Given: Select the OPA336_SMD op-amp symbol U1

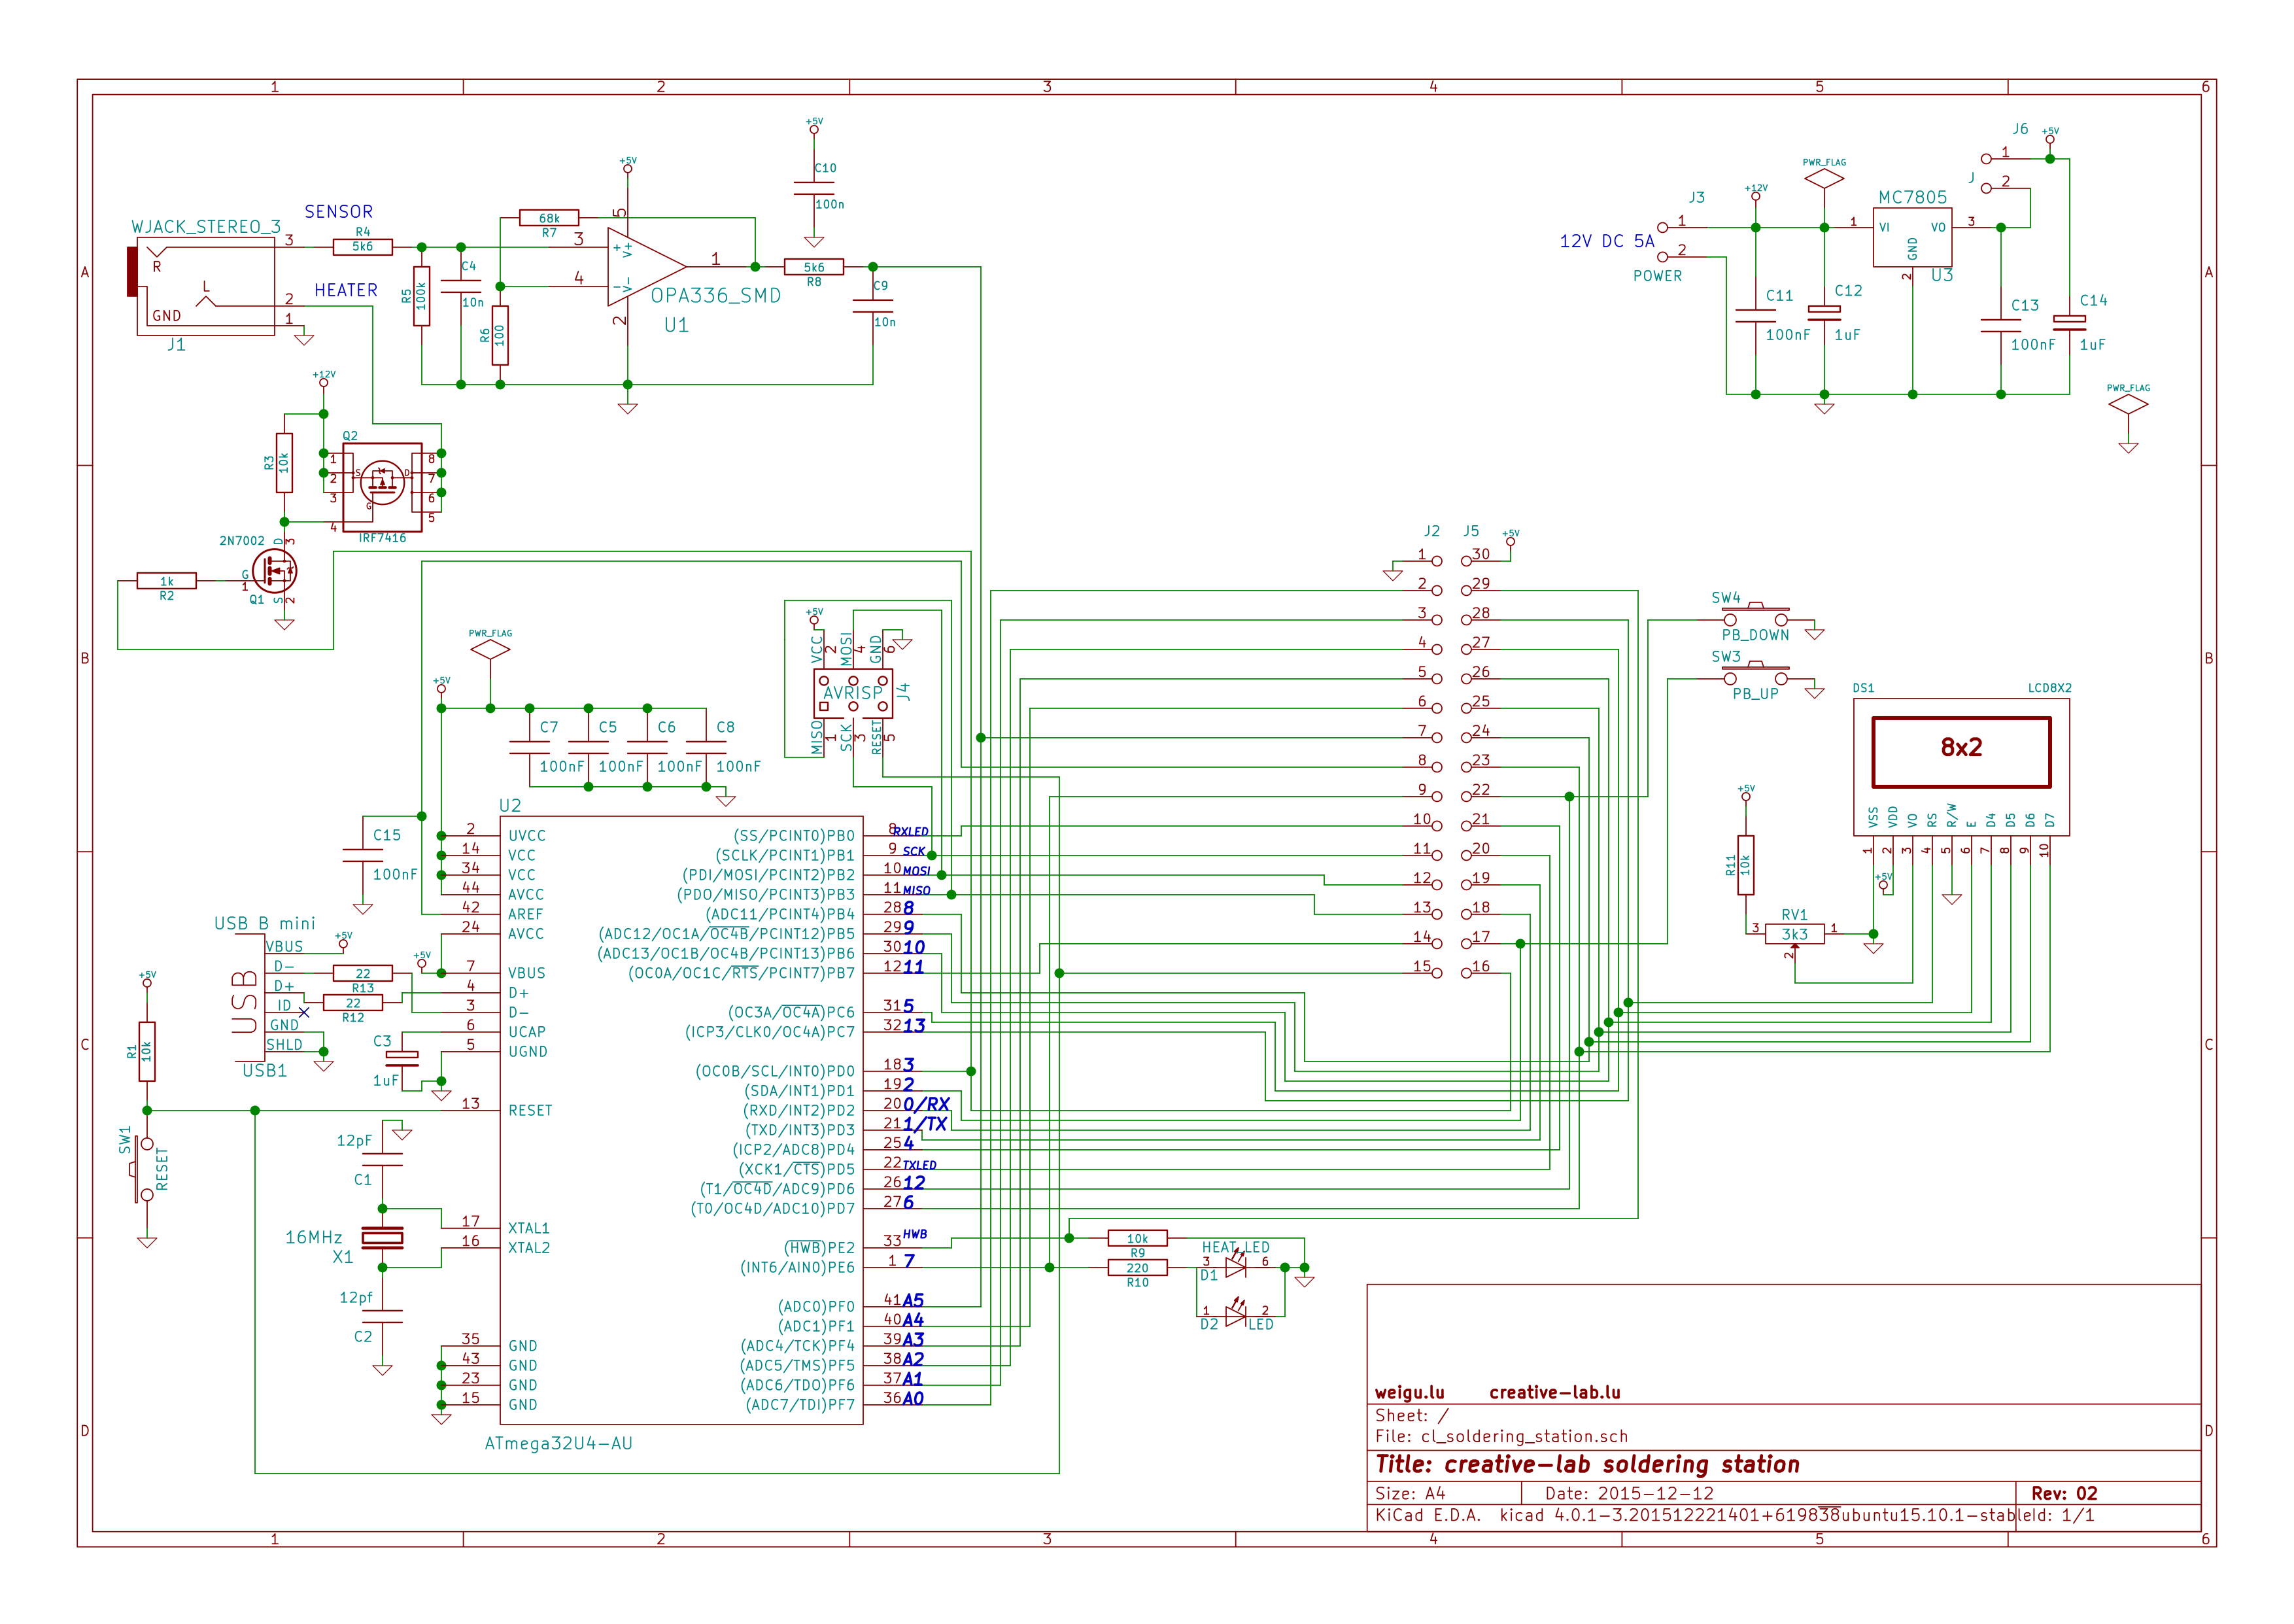Looking at the screenshot, I should [647, 267].
